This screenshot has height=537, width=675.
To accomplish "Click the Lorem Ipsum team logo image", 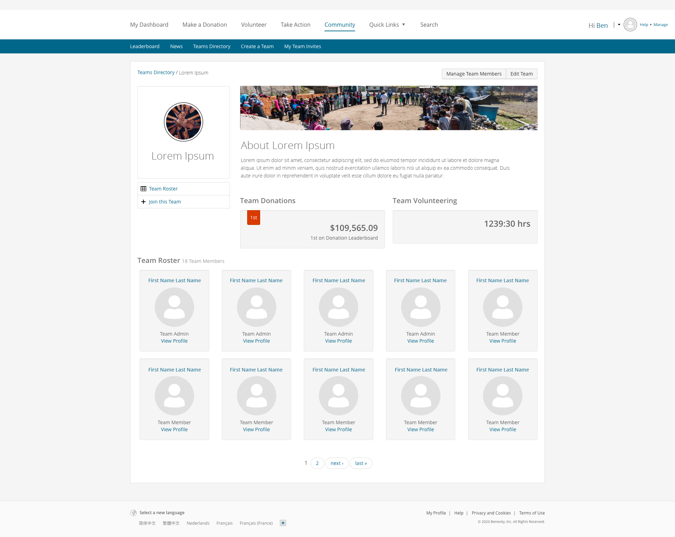I will click(184, 122).
